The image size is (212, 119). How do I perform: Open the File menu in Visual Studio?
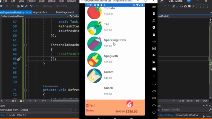pos(5,1)
